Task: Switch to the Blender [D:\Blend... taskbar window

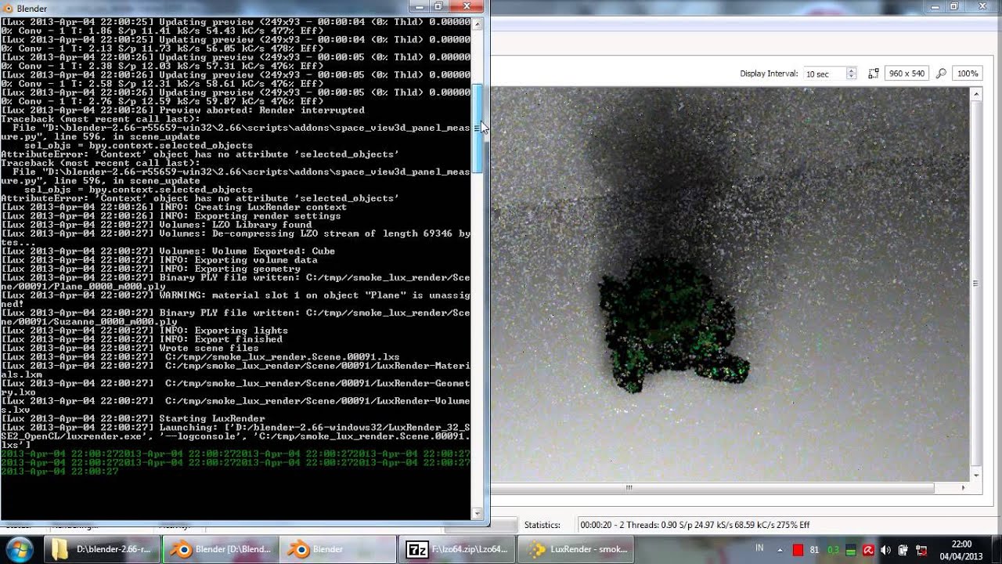Action: pyautogui.click(x=221, y=549)
